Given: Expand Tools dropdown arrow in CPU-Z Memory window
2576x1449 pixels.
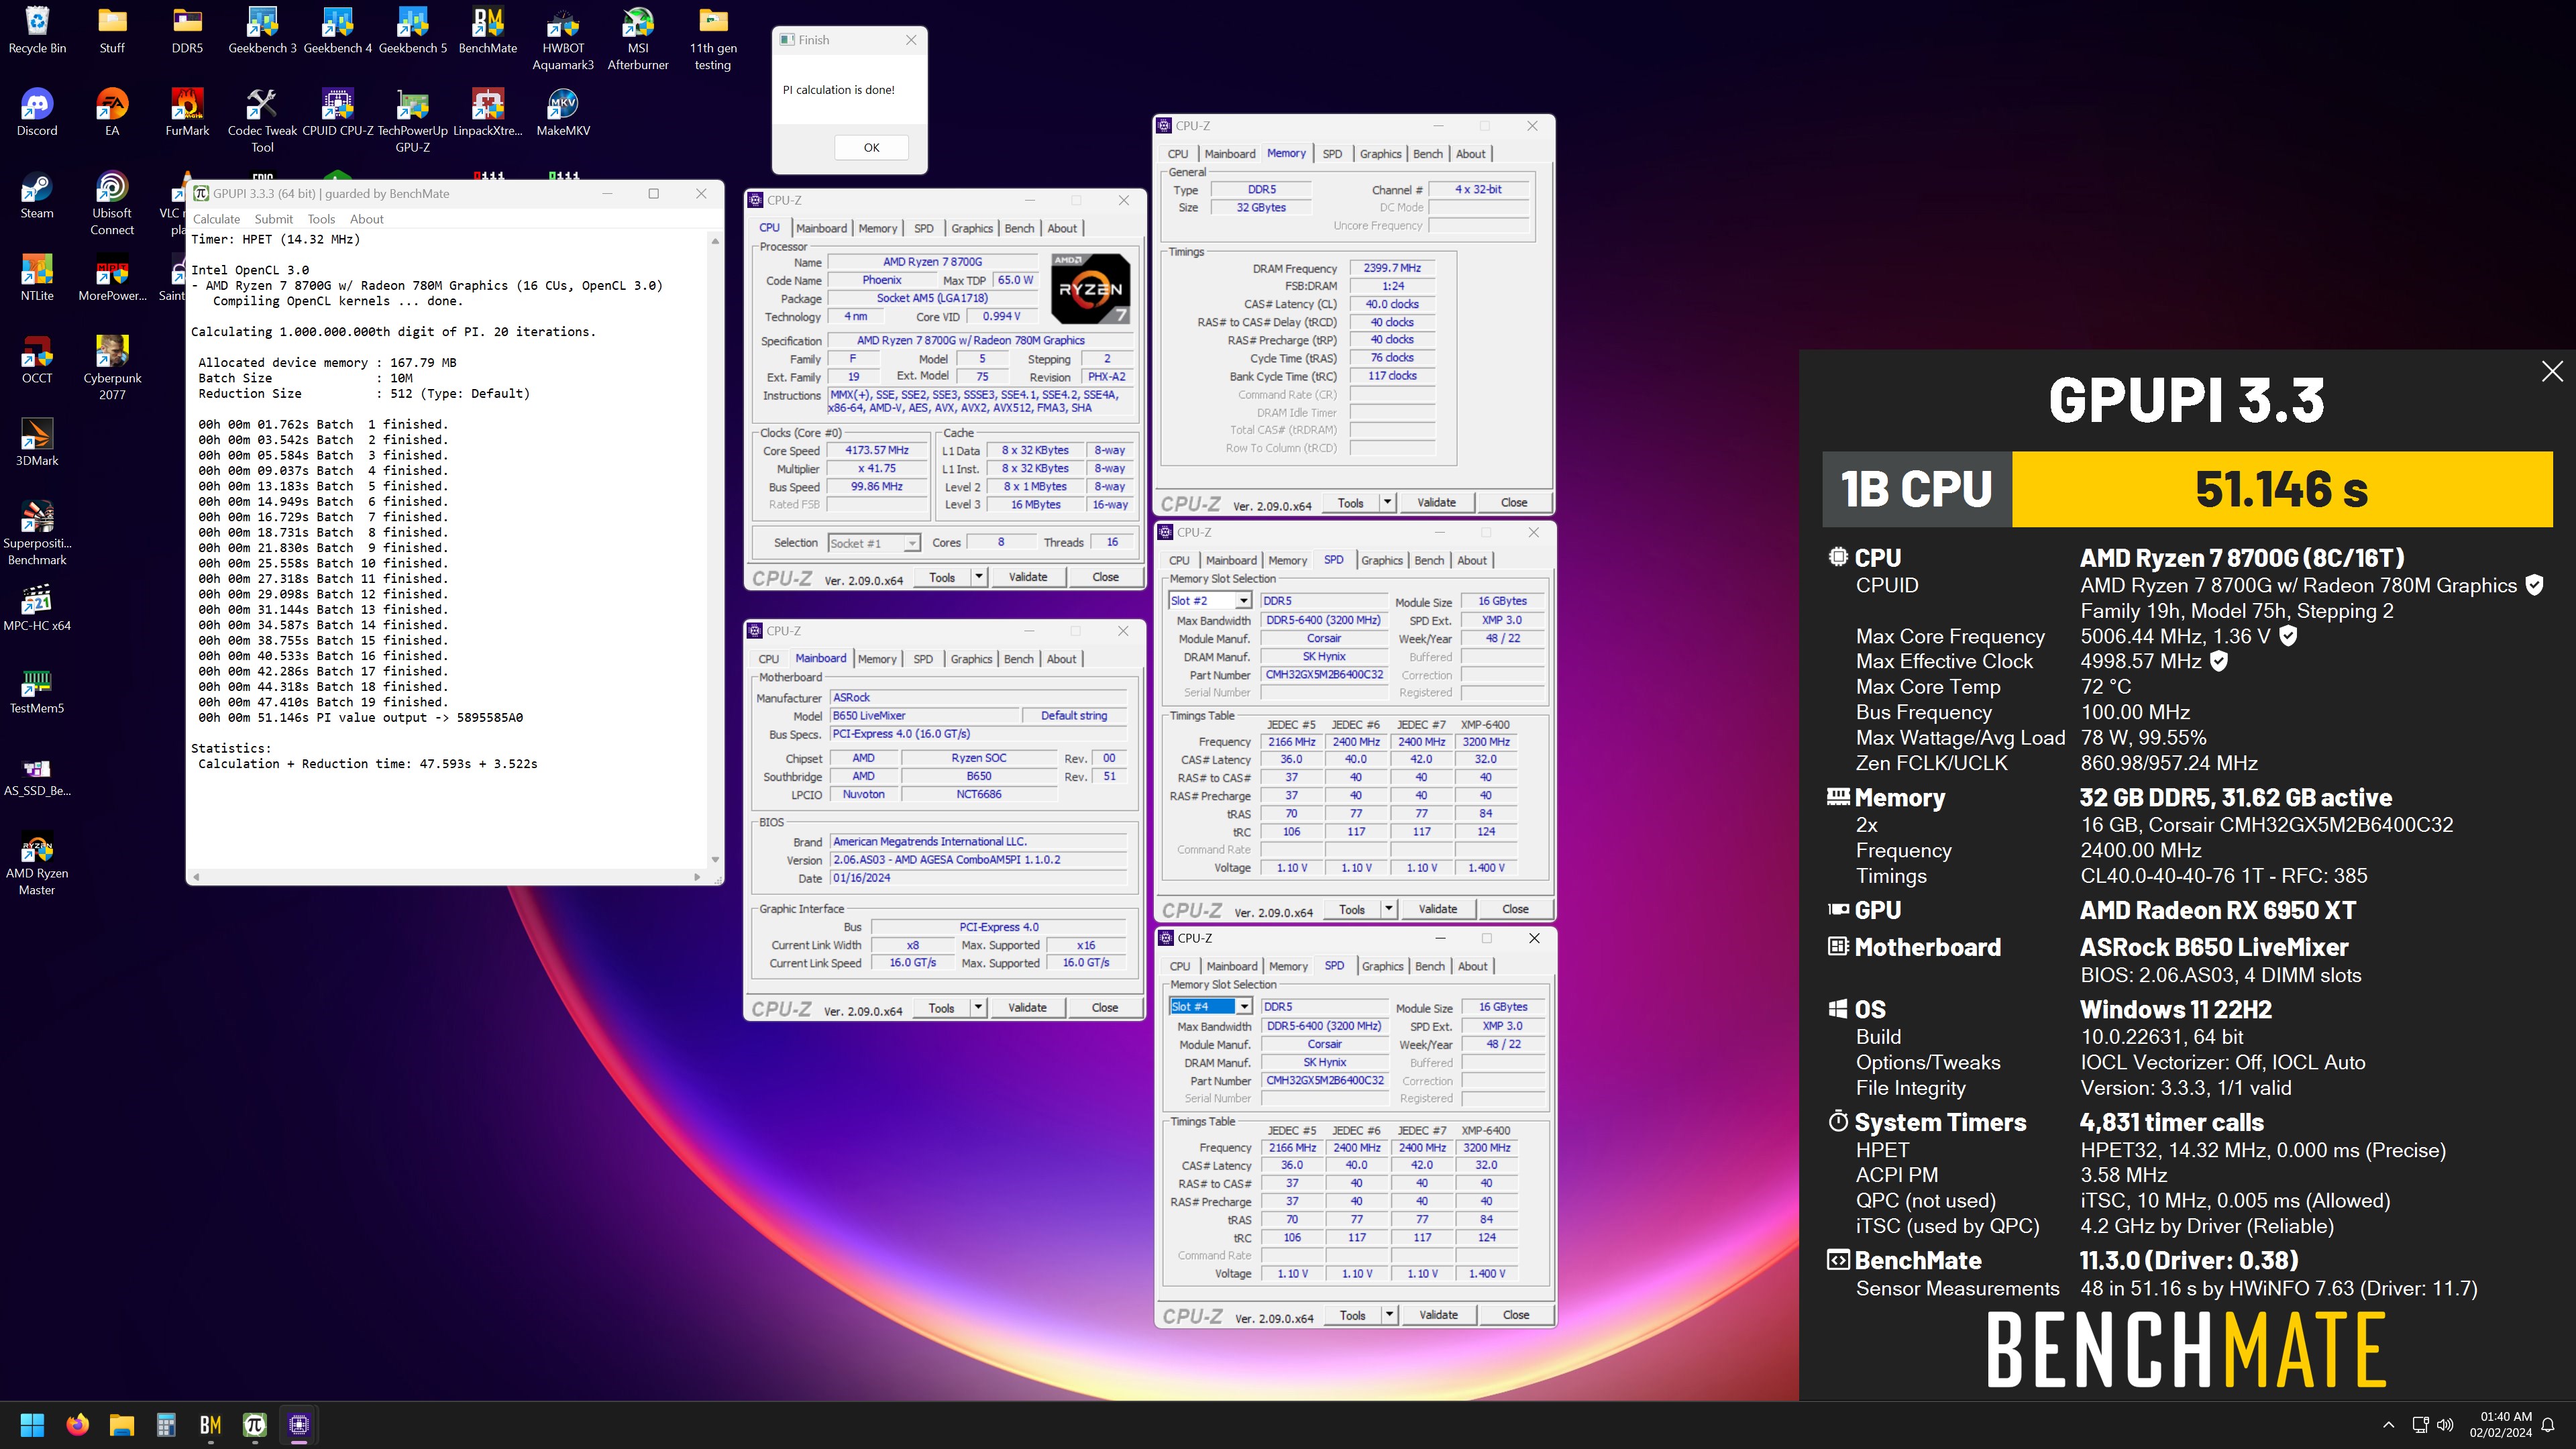Looking at the screenshot, I should coord(1387,502).
